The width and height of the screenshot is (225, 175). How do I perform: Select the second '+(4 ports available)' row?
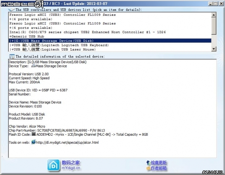(x=110, y=28)
